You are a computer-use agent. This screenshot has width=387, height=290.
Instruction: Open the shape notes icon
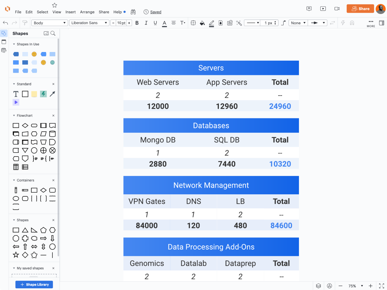coord(230,23)
